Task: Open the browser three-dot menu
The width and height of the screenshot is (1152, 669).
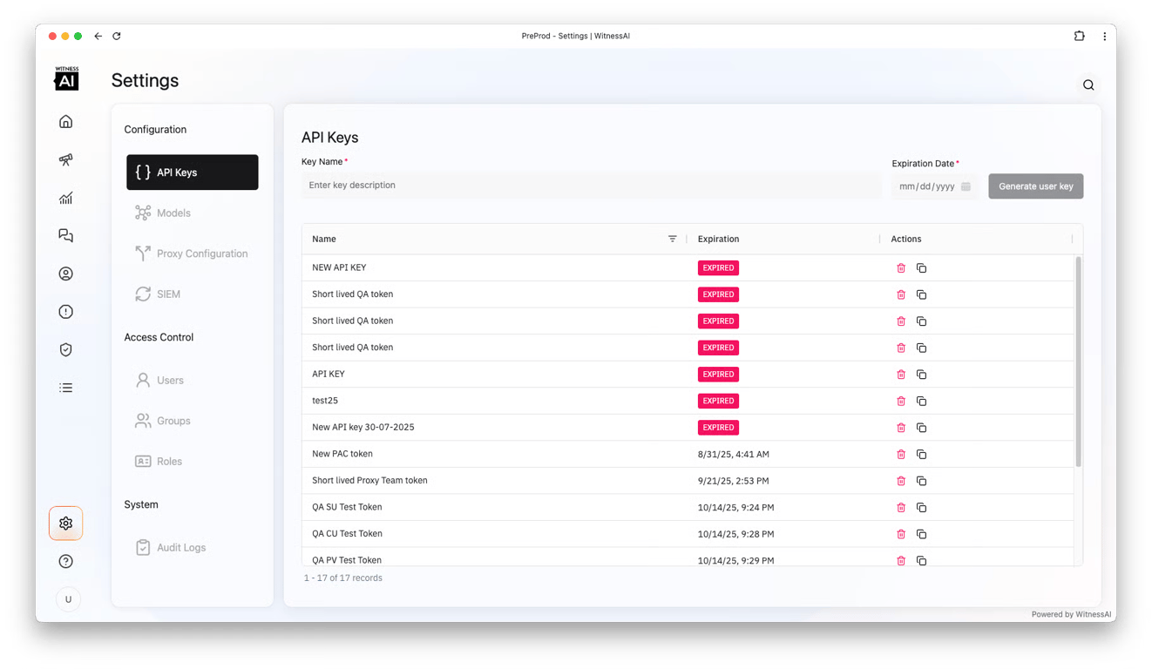Action: (x=1105, y=36)
